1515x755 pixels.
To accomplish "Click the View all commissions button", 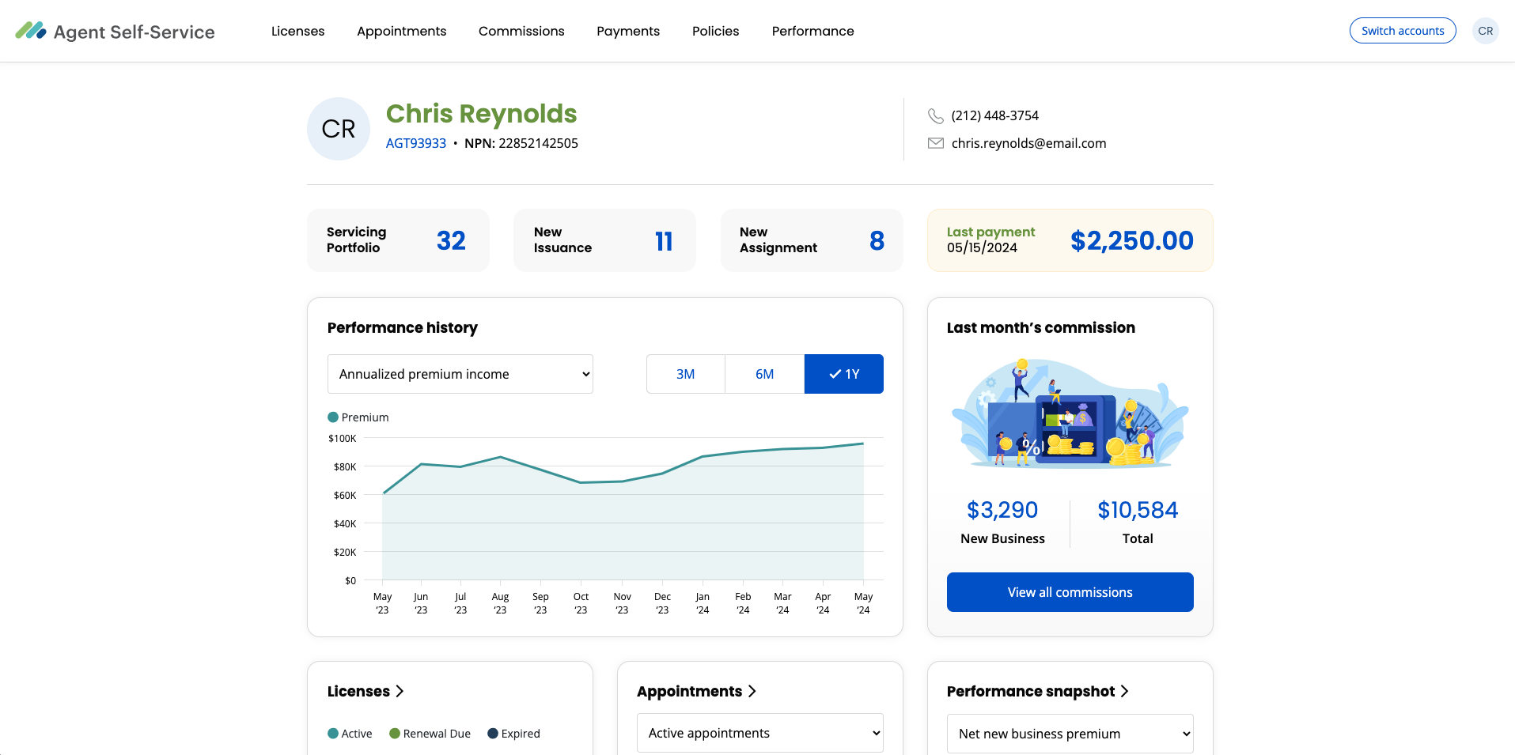I will pos(1070,592).
